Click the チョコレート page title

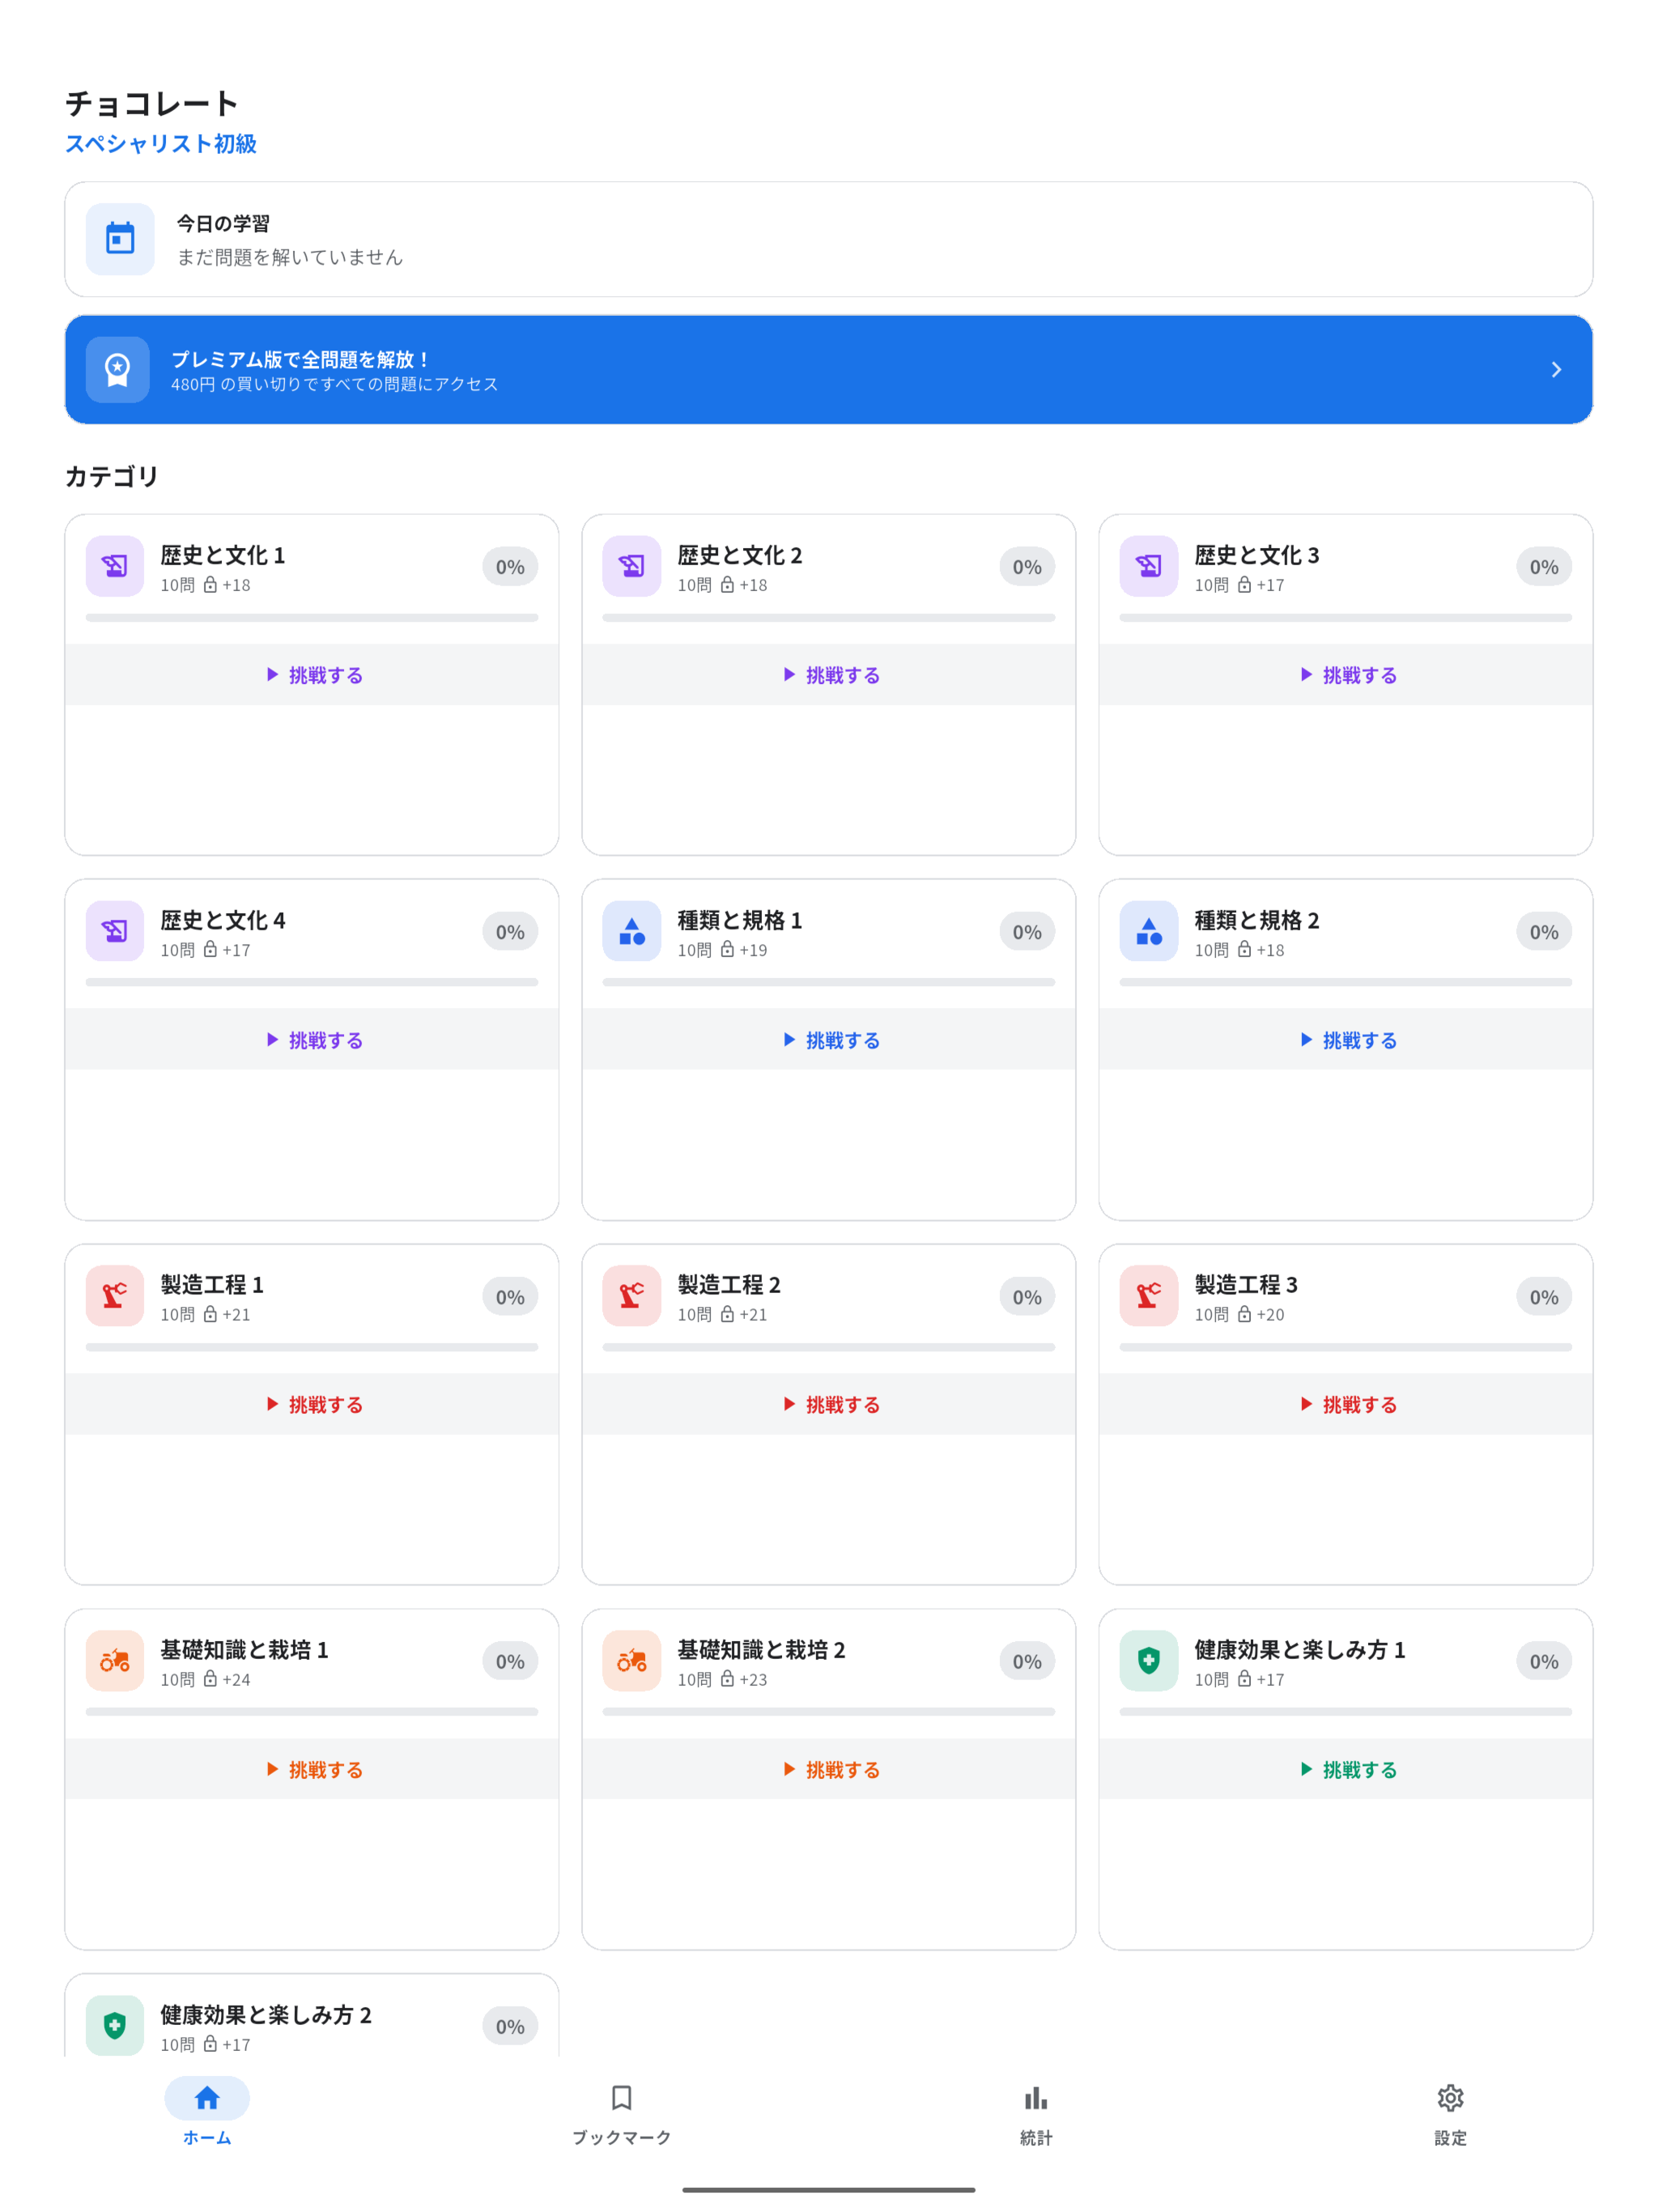coord(152,103)
